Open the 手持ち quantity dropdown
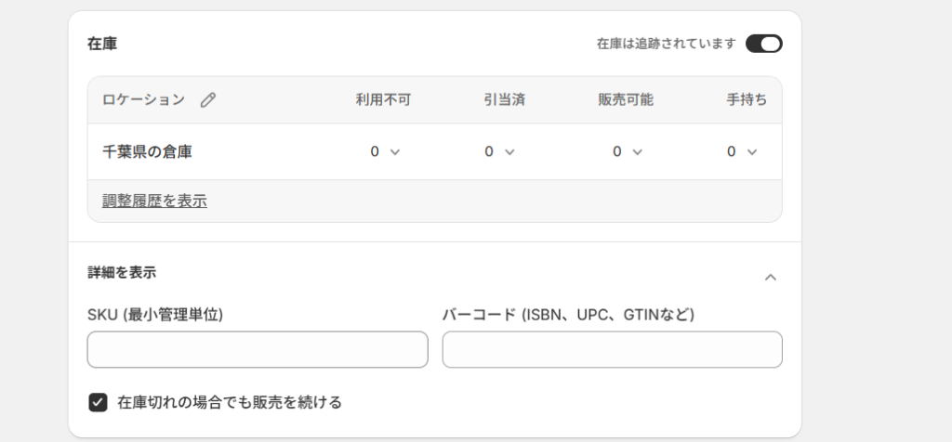Viewport: 952px width, 442px height. coord(742,151)
